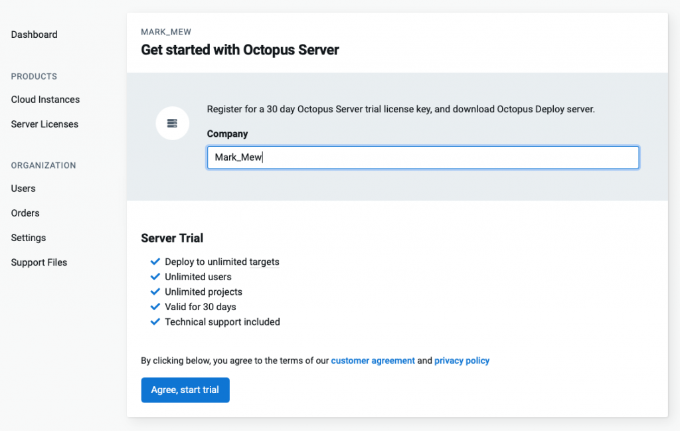
Task: View Orders in sidebar
Action: point(25,213)
